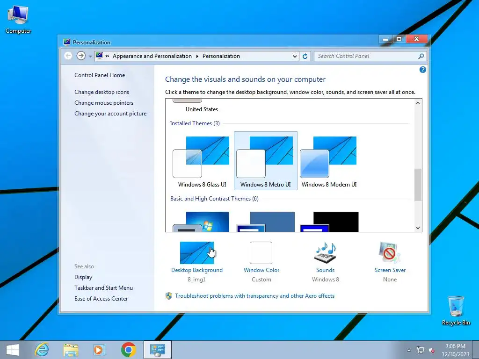Select the Computer desktop icon

tap(18, 20)
